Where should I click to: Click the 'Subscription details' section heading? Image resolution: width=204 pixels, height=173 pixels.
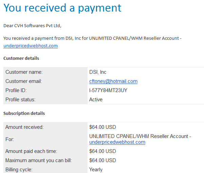click(x=24, y=113)
